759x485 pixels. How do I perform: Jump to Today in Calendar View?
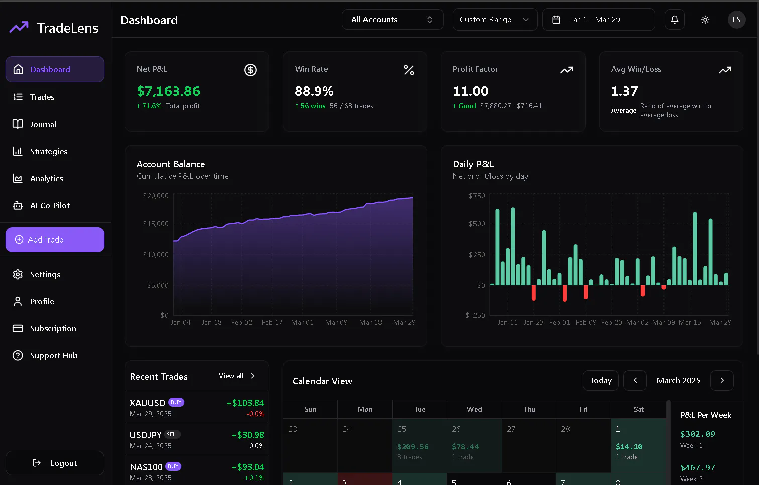pyautogui.click(x=601, y=380)
